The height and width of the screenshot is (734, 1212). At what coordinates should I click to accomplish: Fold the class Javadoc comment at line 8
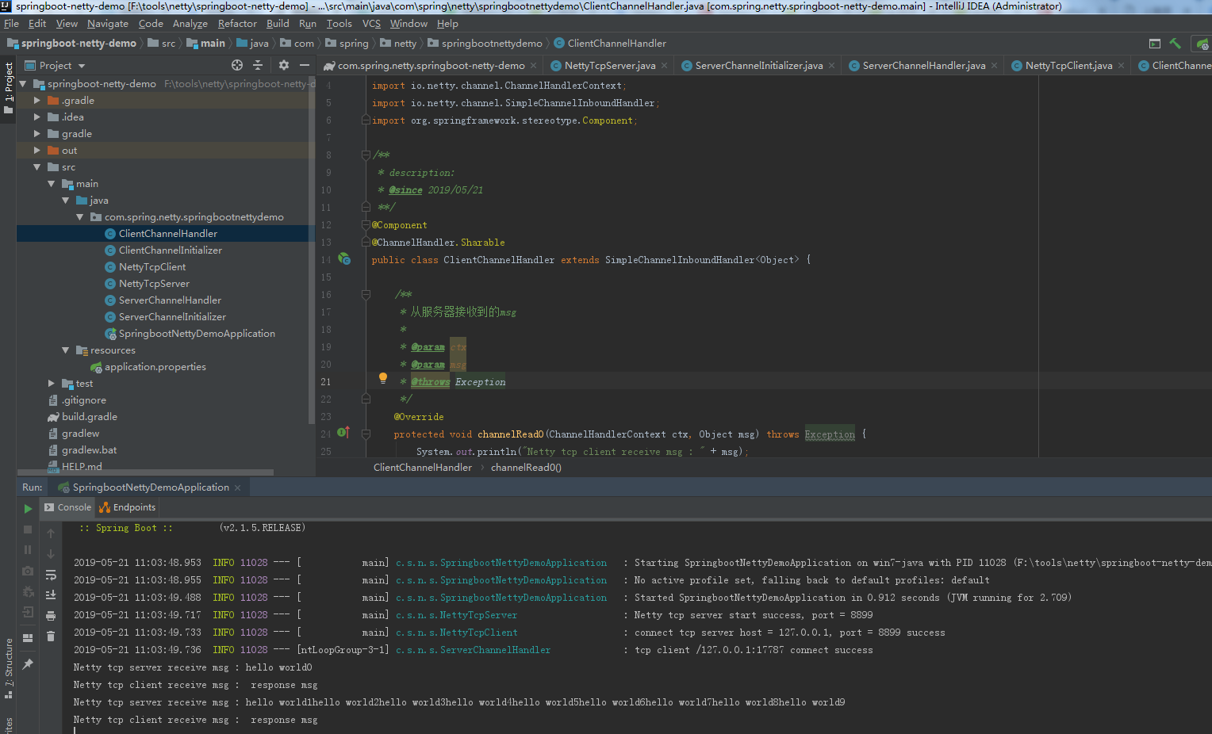(366, 155)
